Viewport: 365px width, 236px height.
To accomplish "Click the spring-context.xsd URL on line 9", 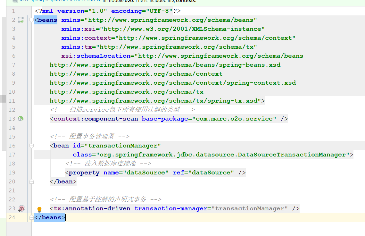I will [173, 83].
